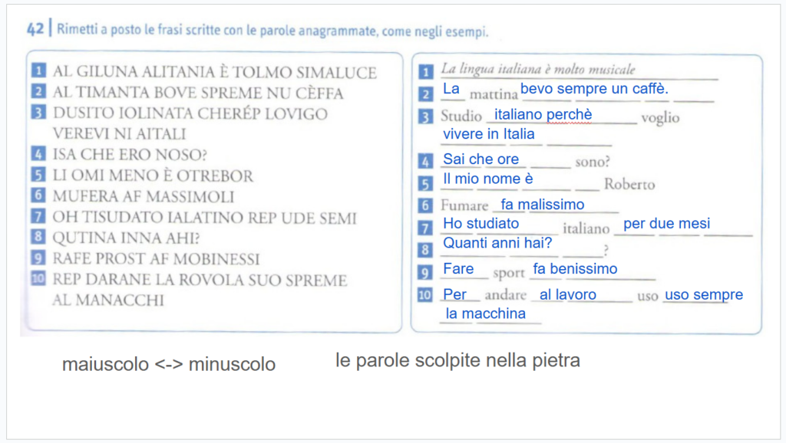Select the "le parole scolpite nella pietra" caption
Image resolution: width=786 pixels, height=443 pixels.
pyautogui.click(x=457, y=359)
